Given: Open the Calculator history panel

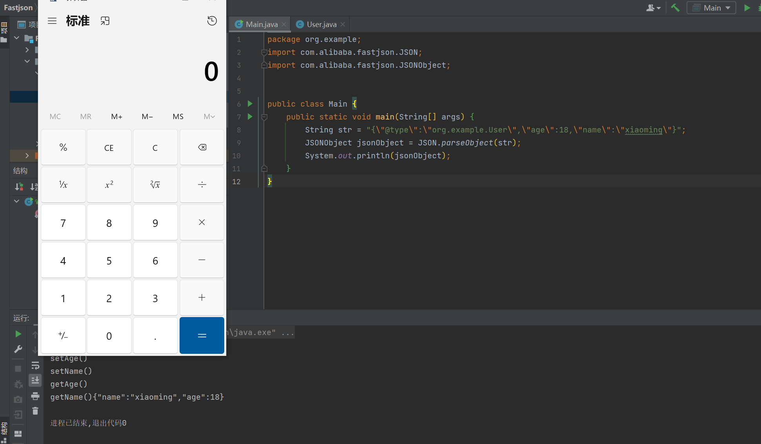Looking at the screenshot, I should point(212,21).
